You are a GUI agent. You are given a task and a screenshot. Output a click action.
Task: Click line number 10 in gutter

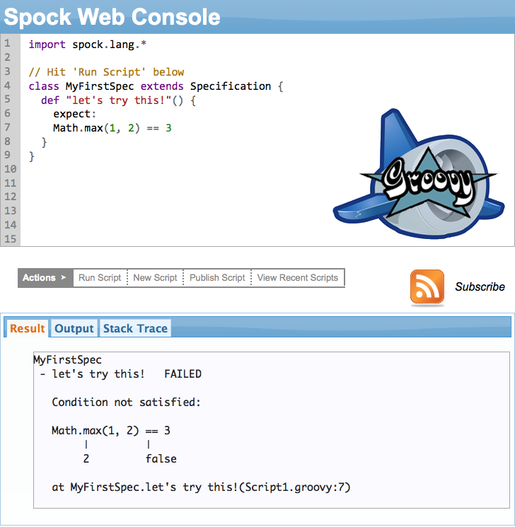point(10,169)
